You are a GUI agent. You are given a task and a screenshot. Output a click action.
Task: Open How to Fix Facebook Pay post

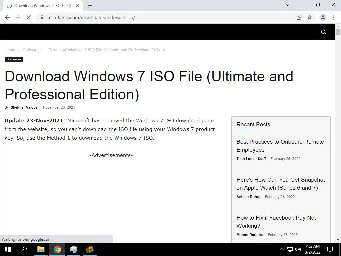(x=276, y=222)
